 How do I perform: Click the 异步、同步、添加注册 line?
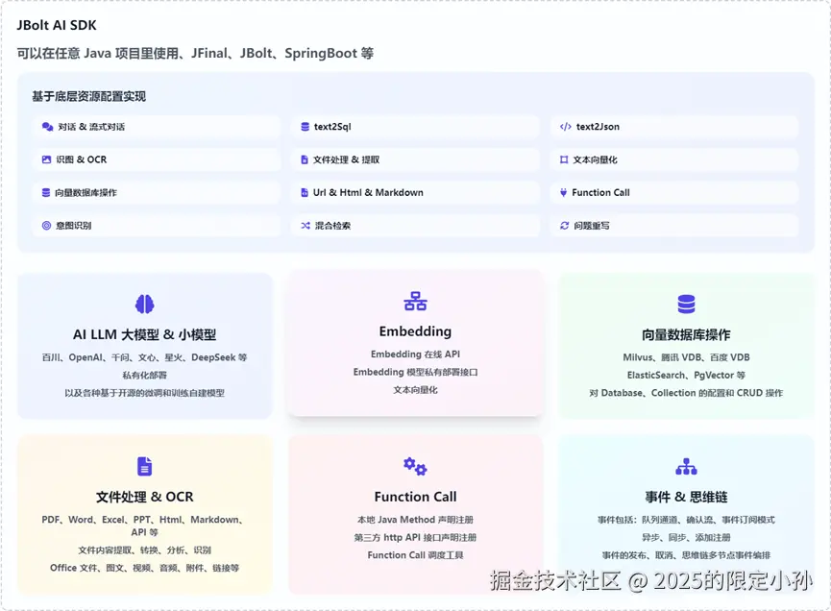(686, 537)
